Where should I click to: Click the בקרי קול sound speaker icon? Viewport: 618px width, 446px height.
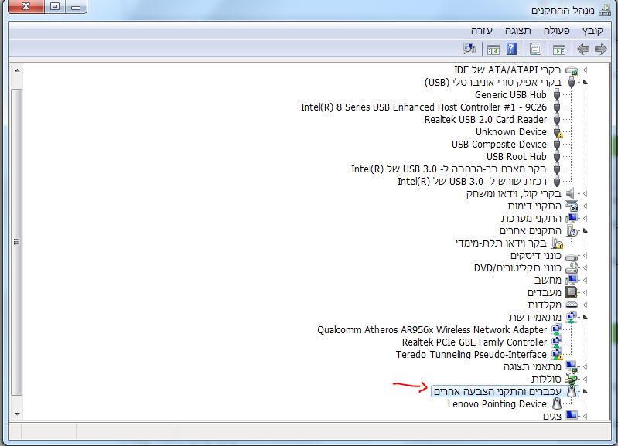click(570, 193)
